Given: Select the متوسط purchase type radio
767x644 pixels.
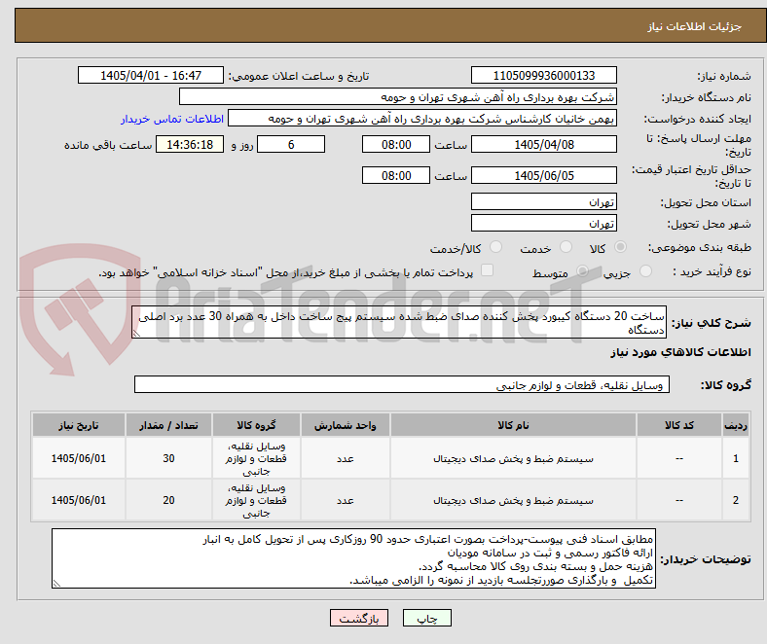Looking at the screenshot, I should 582,271.
